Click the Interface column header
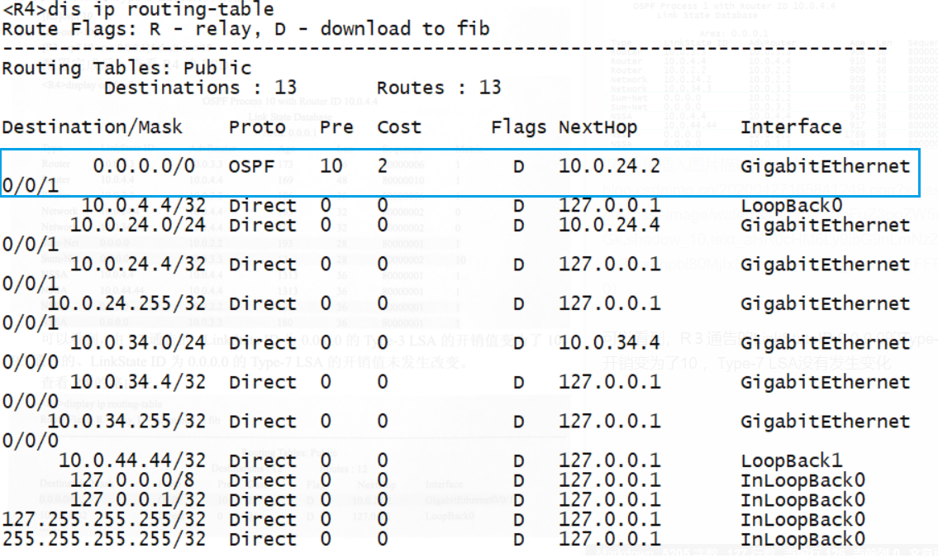 click(791, 126)
